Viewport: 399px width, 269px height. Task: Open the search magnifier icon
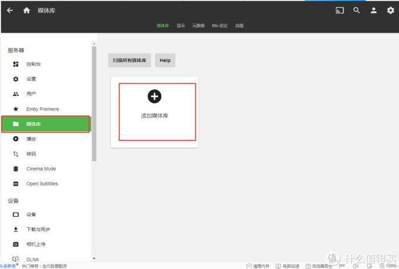point(357,11)
